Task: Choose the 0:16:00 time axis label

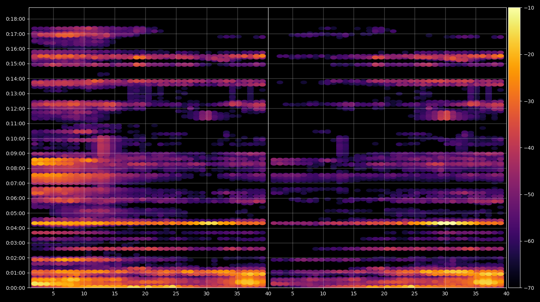Action: (x=16, y=49)
